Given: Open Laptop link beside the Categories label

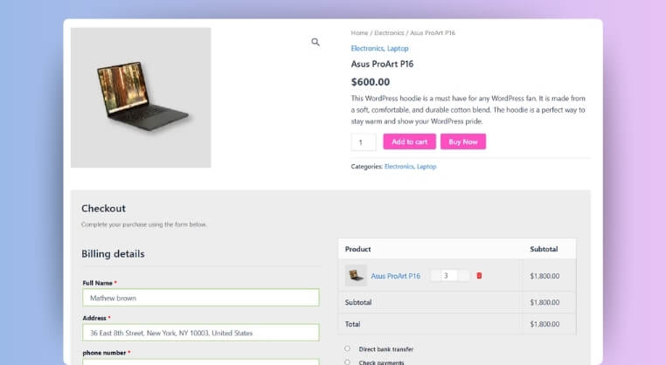Looking at the screenshot, I should click(x=427, y=167).
